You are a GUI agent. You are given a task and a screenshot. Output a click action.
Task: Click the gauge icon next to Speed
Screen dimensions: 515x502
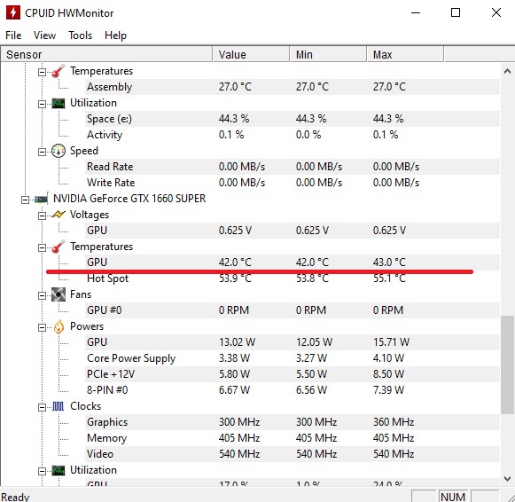click(x=59, y=151)
